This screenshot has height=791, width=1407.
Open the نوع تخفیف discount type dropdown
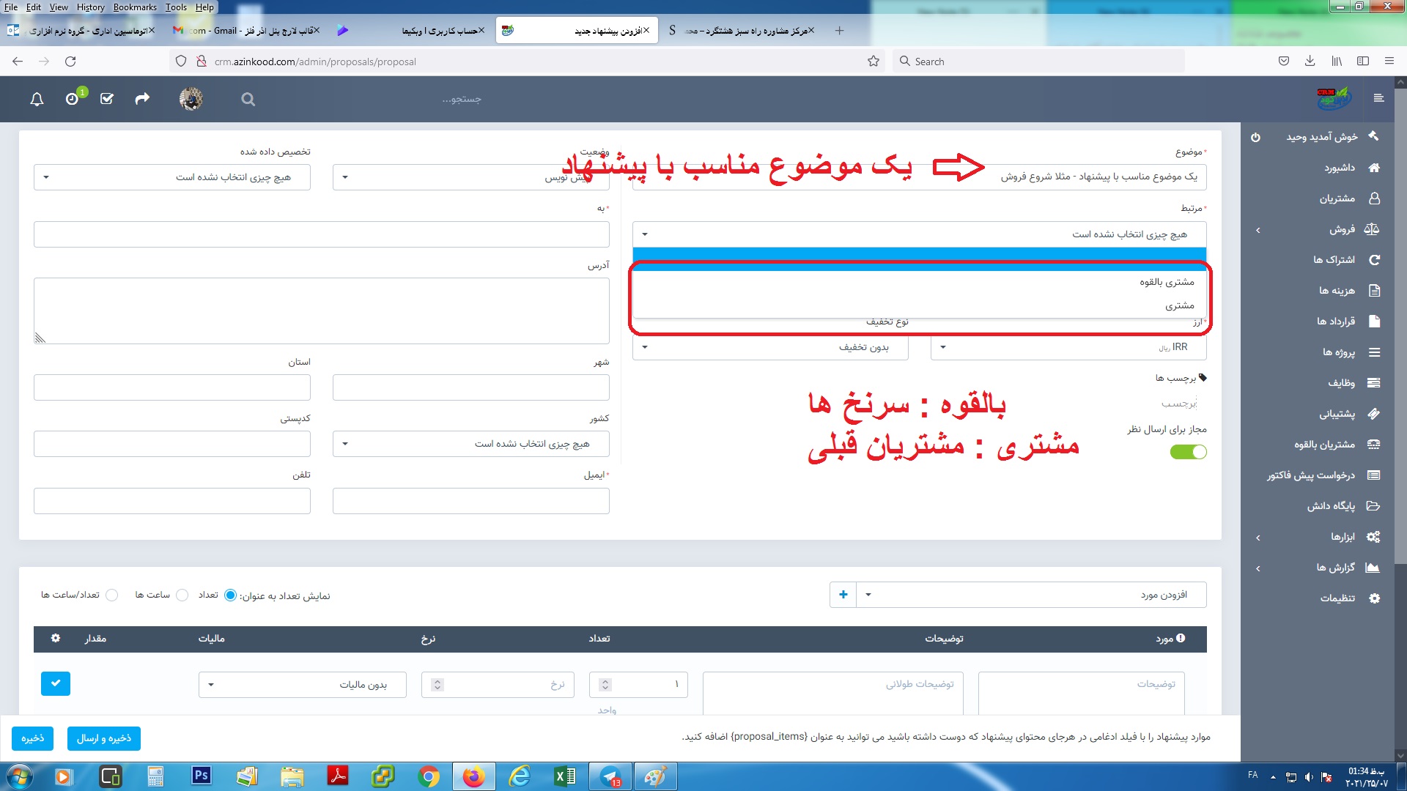pyautogui.click(x=770, y=347)
